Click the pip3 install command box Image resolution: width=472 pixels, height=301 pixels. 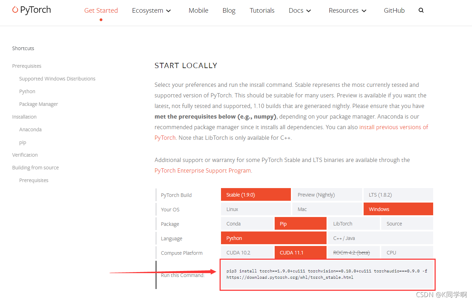327,275
